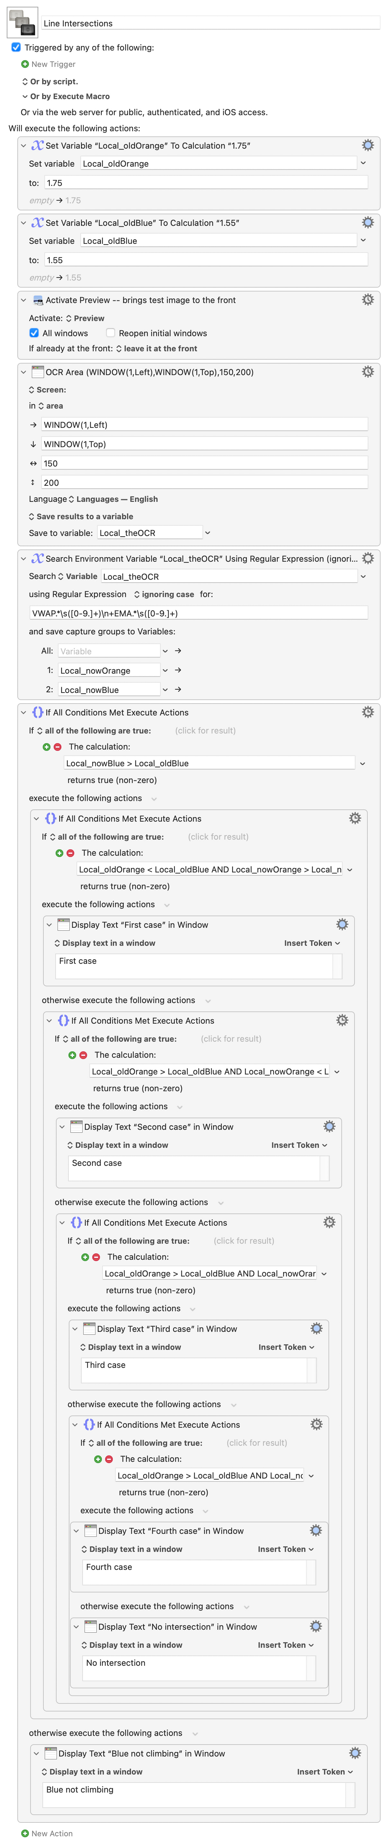The height and width of the screenshot is (1844, 387).
Task: Click New Action link
Action: click(52, 1833)
